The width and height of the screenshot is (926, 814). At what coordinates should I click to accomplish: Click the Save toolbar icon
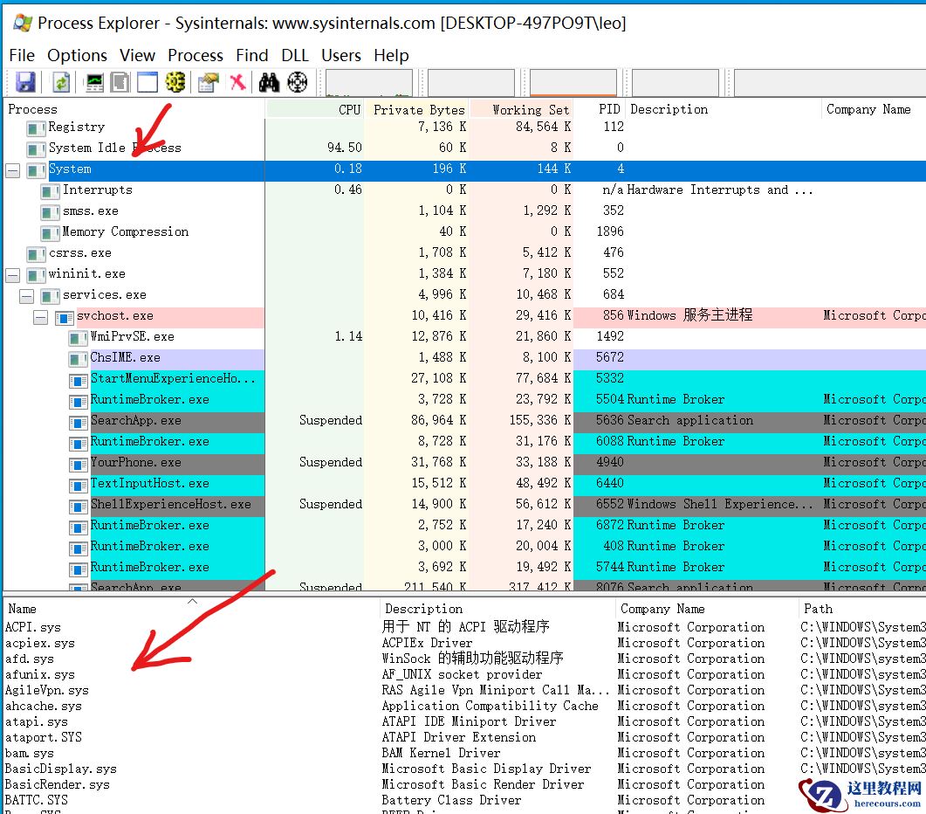click(x=24, y=82)
